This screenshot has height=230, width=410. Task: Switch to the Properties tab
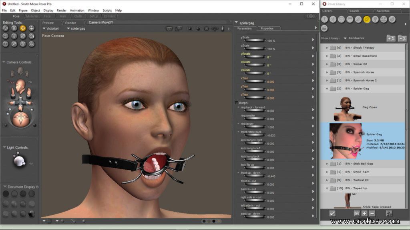pyautogui.click(x=267, y=29)
